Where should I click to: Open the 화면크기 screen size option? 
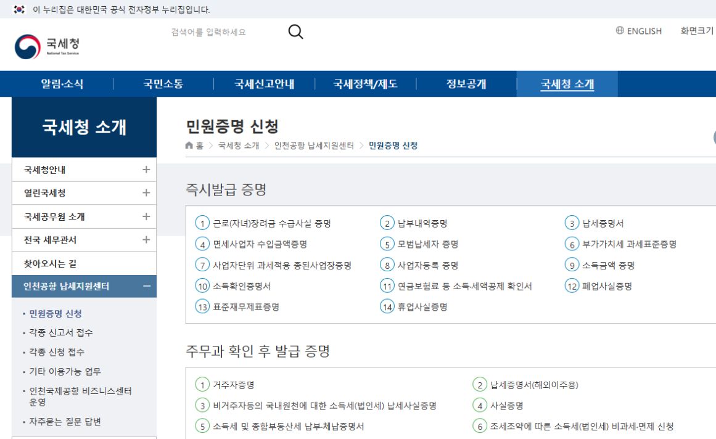coord(697,31)
